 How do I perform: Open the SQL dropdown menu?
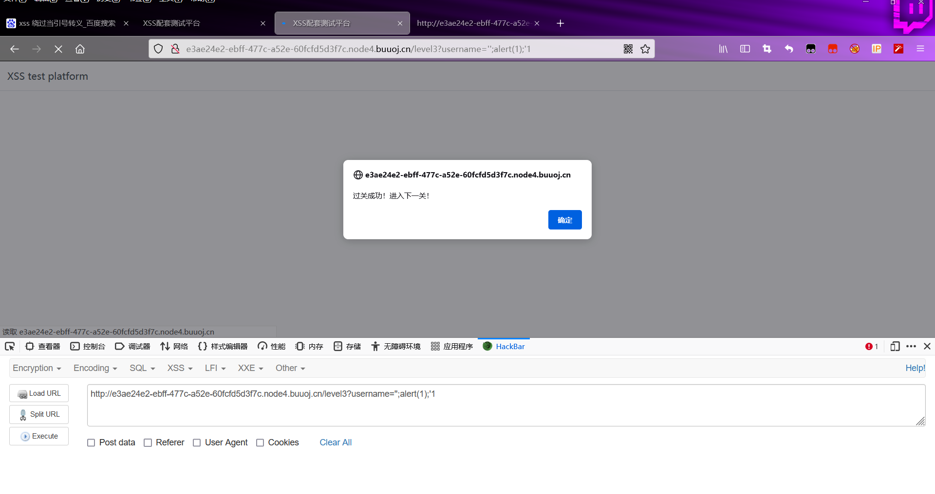141,368
